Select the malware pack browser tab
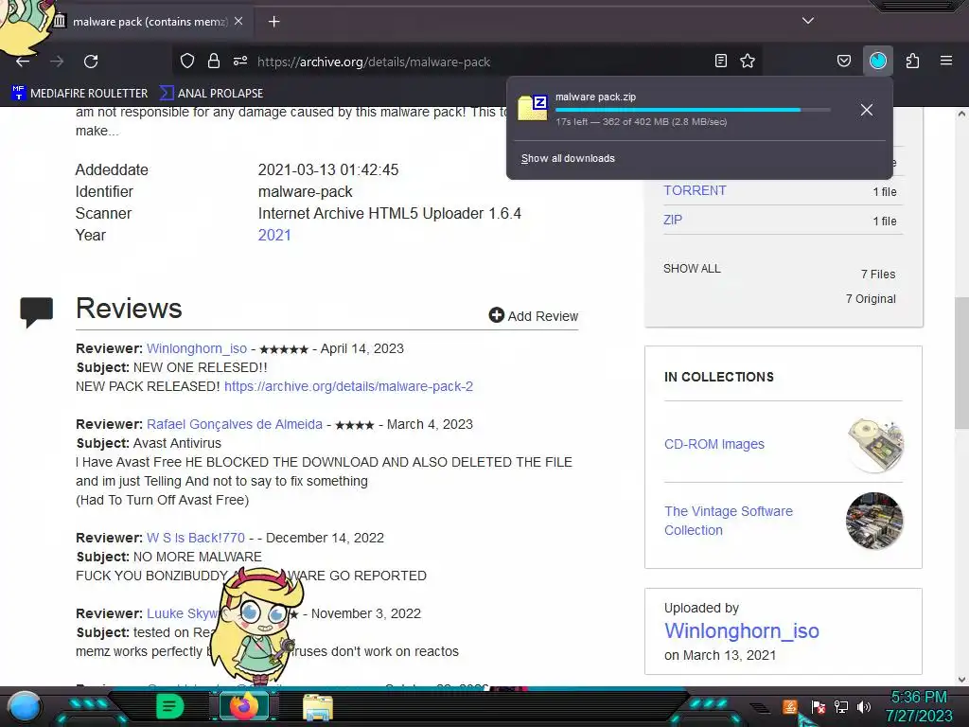This screenshot has width=969, height=727. [x=149, y=22]
